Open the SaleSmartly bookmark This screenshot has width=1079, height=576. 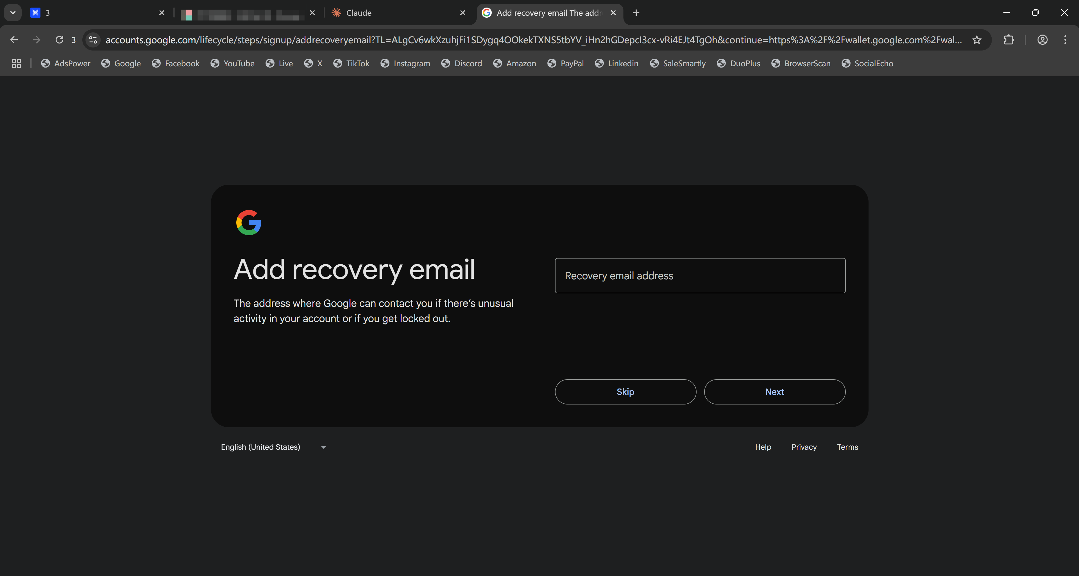tap(678, 63)
